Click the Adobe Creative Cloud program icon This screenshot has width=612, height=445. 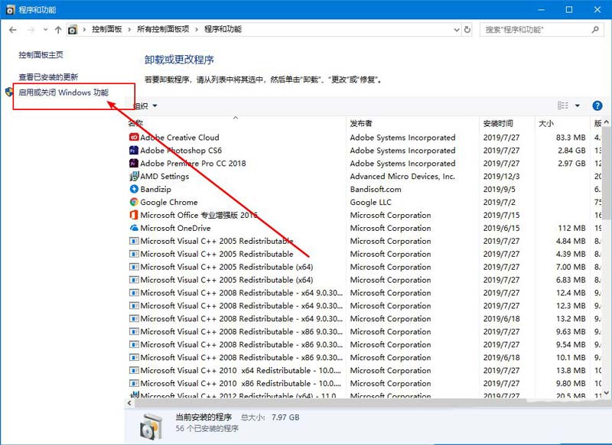pyautogui.click(x=134, y=138)
